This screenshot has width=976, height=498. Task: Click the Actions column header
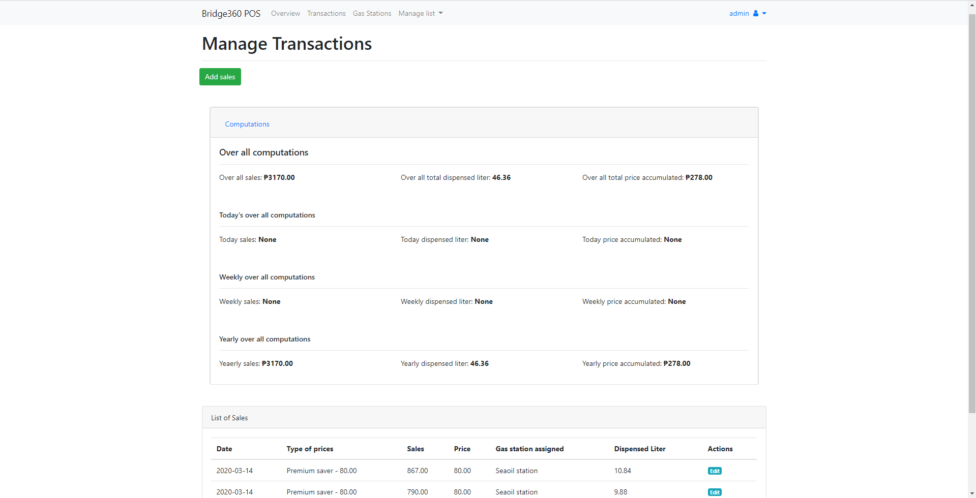pyautogui.click(x=720, y=449)
